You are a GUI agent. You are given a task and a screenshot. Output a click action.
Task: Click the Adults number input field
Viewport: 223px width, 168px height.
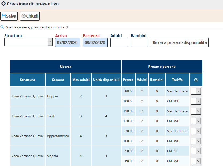click(x=119, y=42)
